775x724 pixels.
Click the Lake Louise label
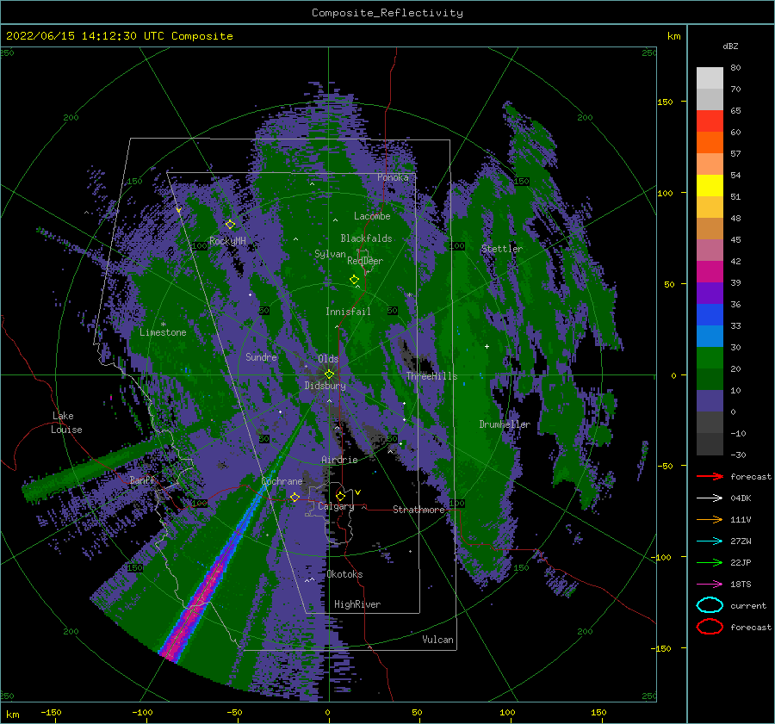point(67,423)
